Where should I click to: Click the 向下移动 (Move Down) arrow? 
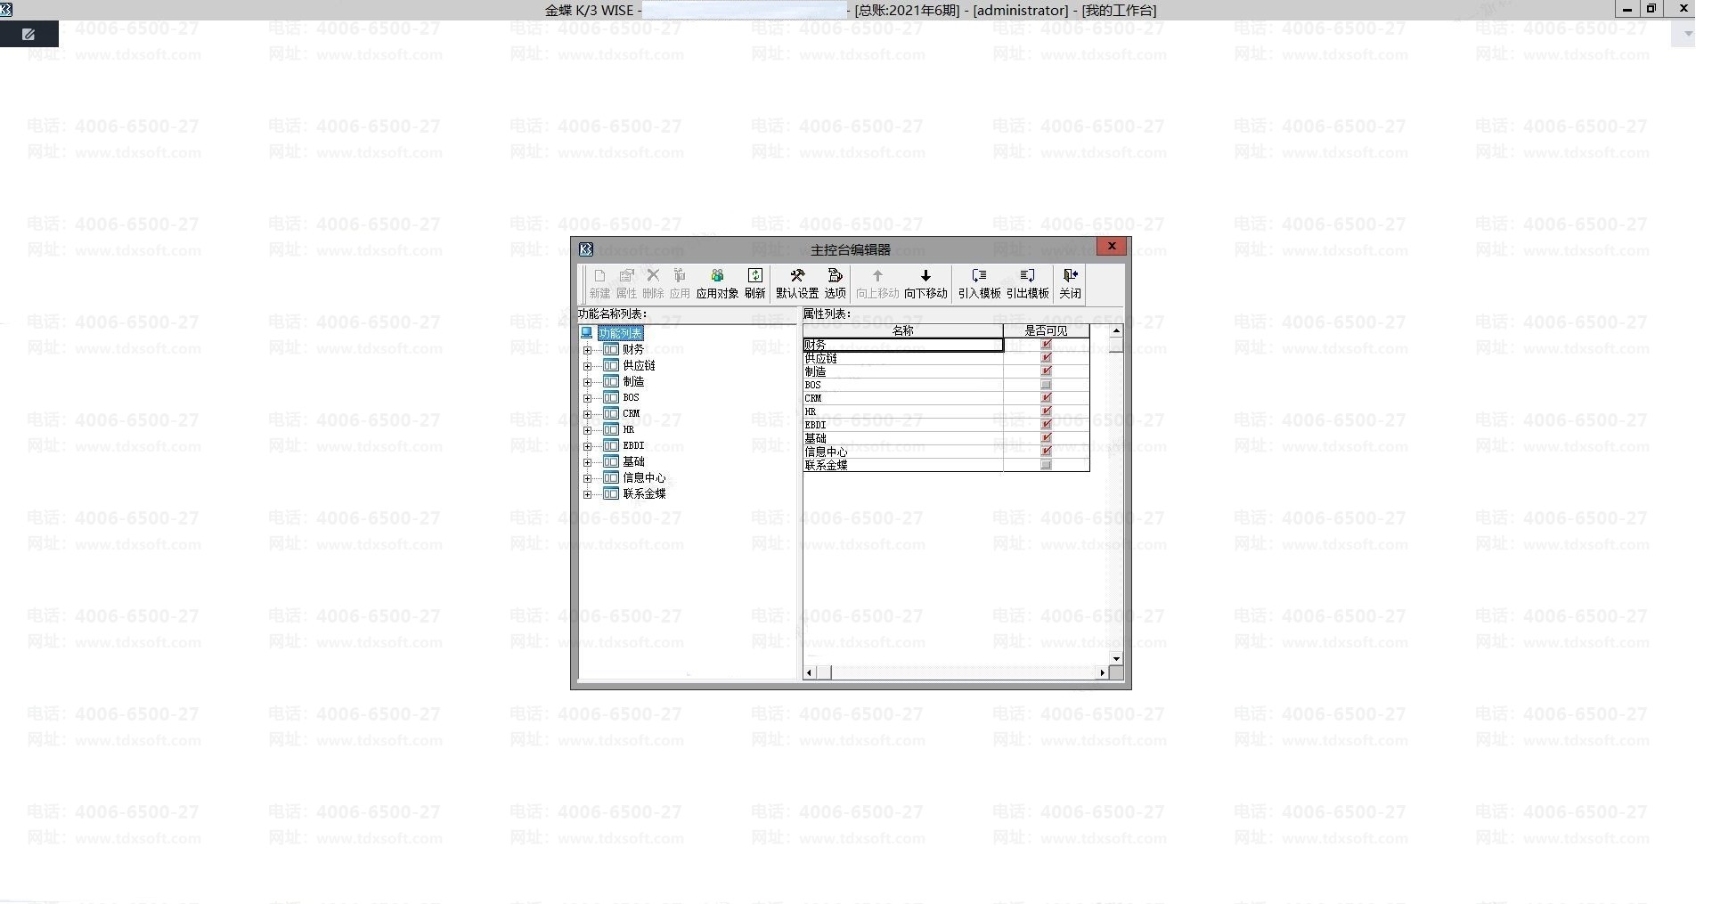tap(925, 283)
